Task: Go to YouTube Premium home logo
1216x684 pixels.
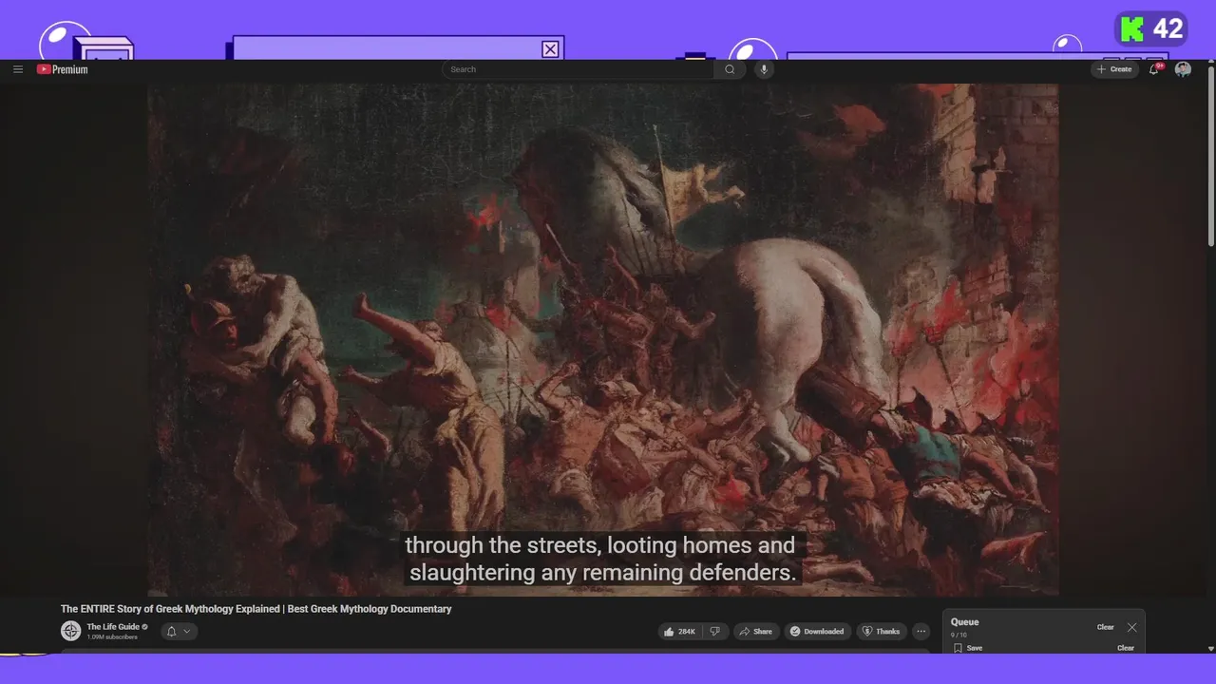Action: pyautogui.click(x=63, y=69)
